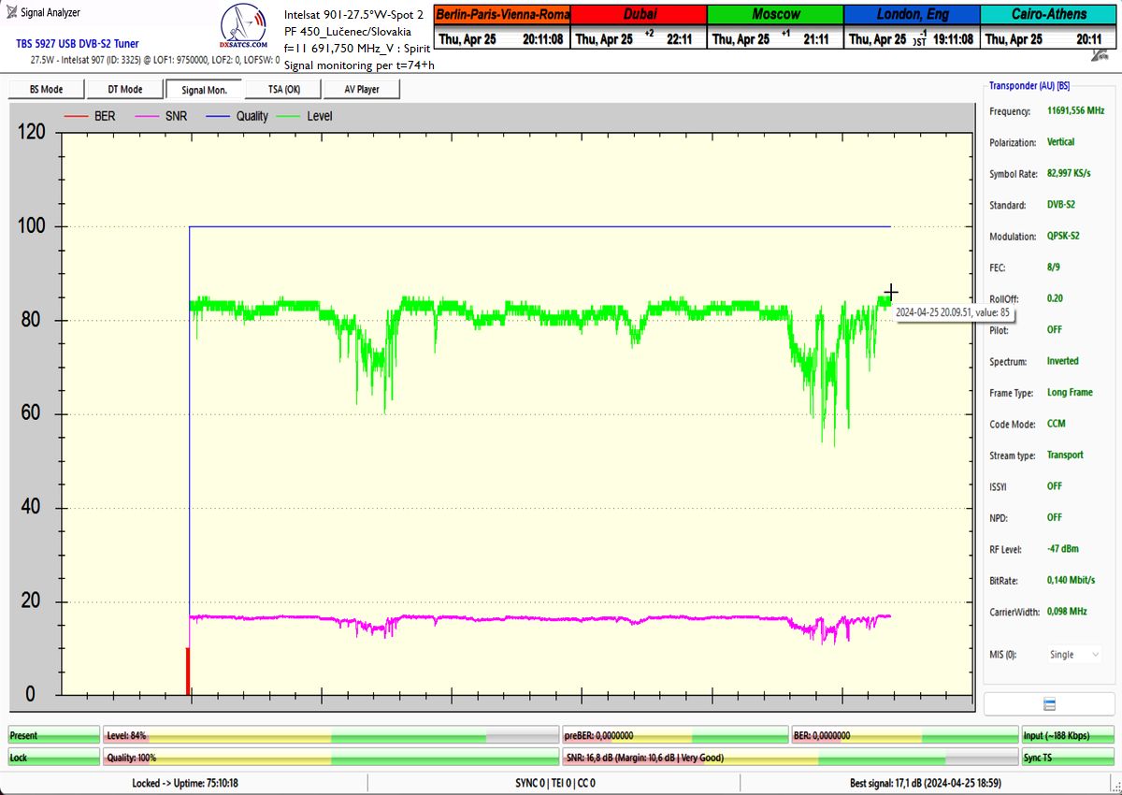Viewport: 1122px width, 795px height.
Task: Launch the AV Player tab
Action: (361, 89)
